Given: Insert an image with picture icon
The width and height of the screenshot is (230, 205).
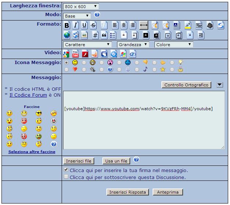Looking at the screenshot, I should tap(84, 35).
